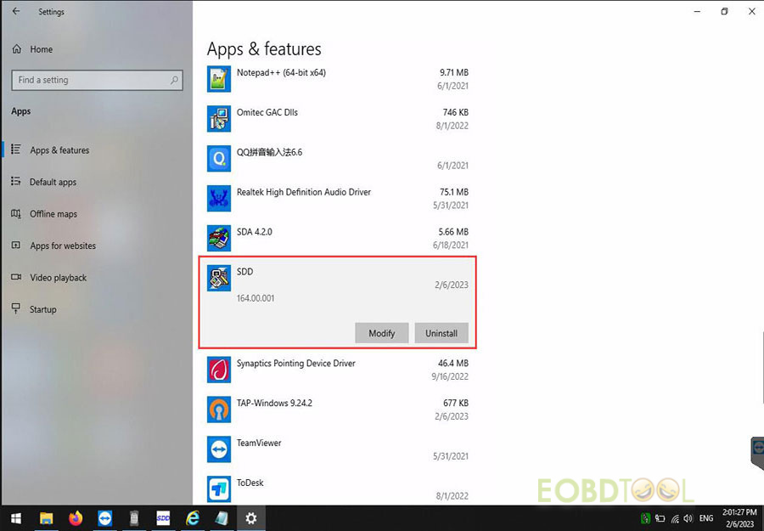Click the TeamViewer app icon in list

(219, 449)
